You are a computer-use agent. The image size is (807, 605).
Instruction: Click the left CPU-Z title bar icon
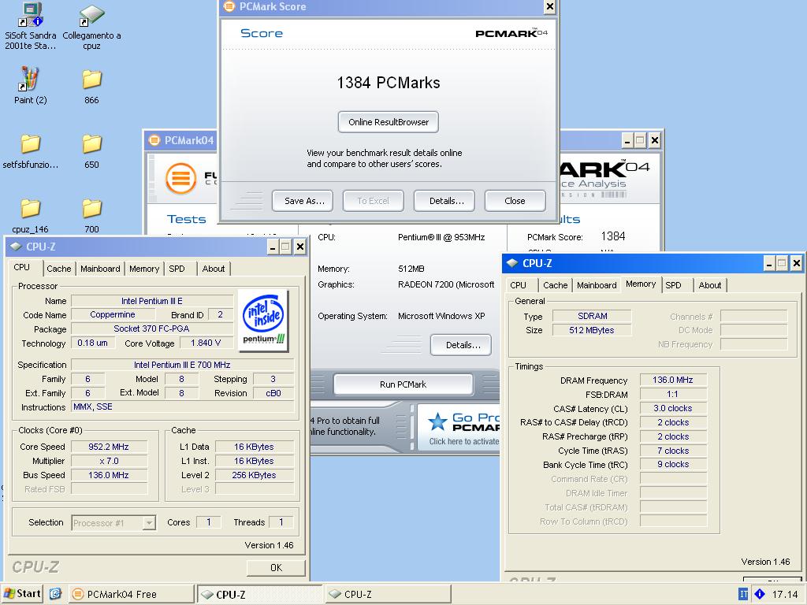click(16, 247)
